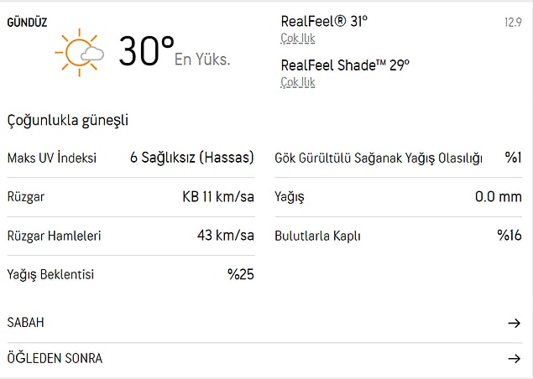Select the RealFeel® 31° text

click(x=324, y=22)
